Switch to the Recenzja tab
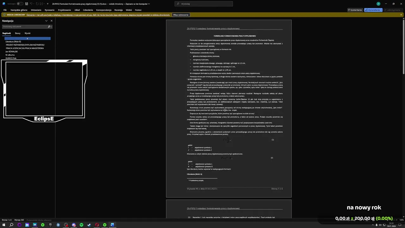405x228 pixels. 118,10
